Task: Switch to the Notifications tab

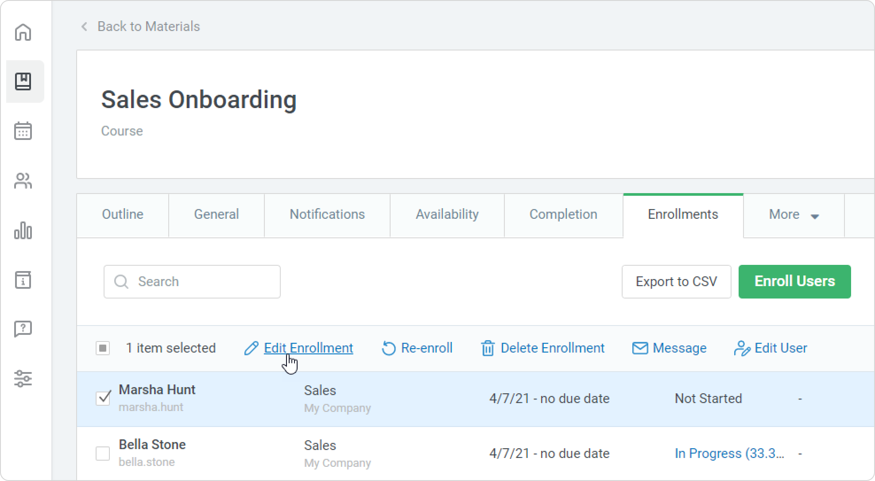Action: click(327, 215)
